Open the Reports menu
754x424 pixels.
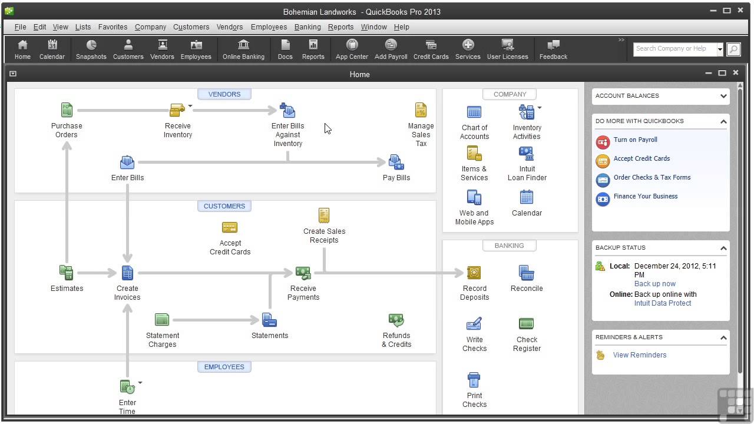340,27
